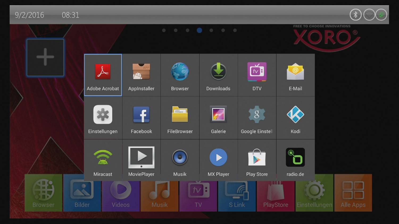Open Google Einstellungen app
The height and width of the screenshot is (224, 399).
pos(257,118)
